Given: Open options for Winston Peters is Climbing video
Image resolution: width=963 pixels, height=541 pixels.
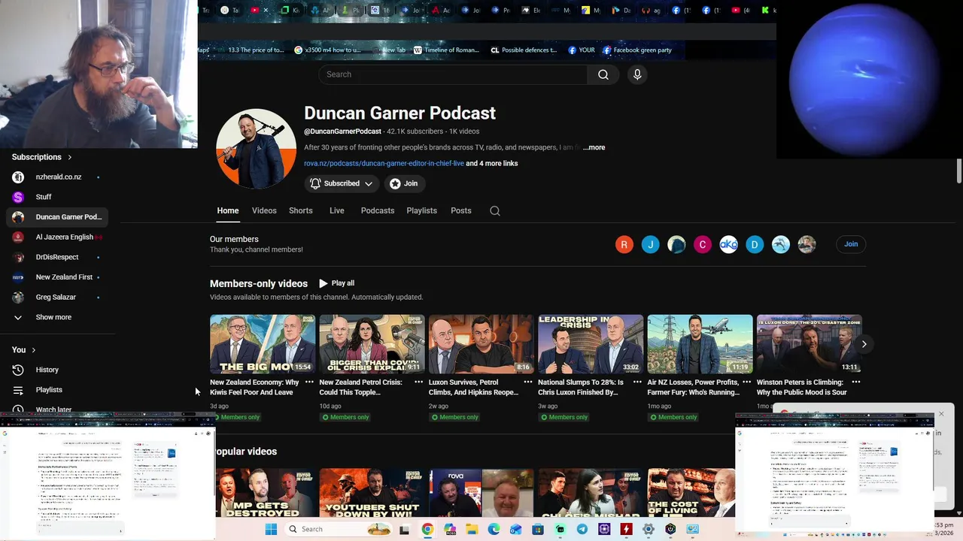Looking at the screenshot, I should pyautogui.click(x=855, y=382).
